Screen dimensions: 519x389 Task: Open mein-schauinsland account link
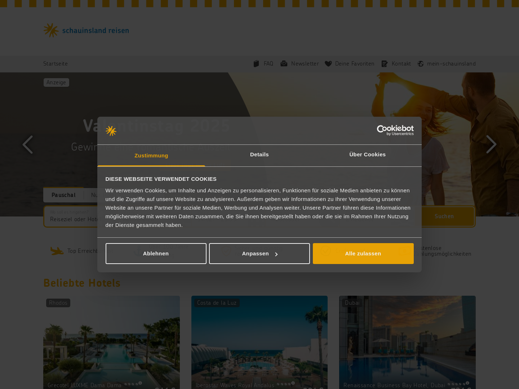[x=451, y=64]
